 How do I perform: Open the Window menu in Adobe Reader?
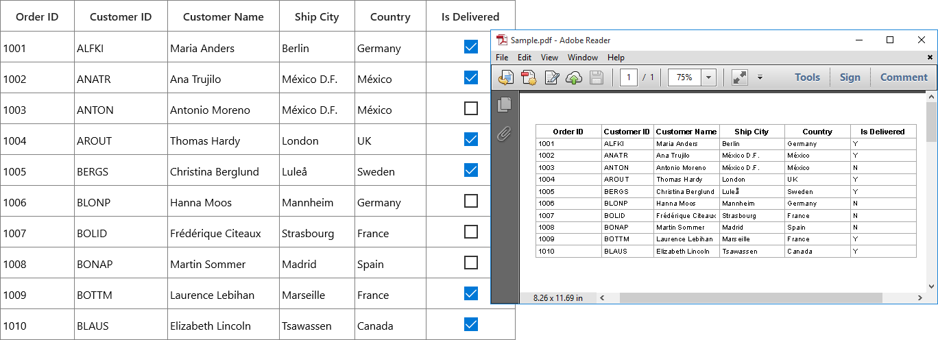(583, 58)
